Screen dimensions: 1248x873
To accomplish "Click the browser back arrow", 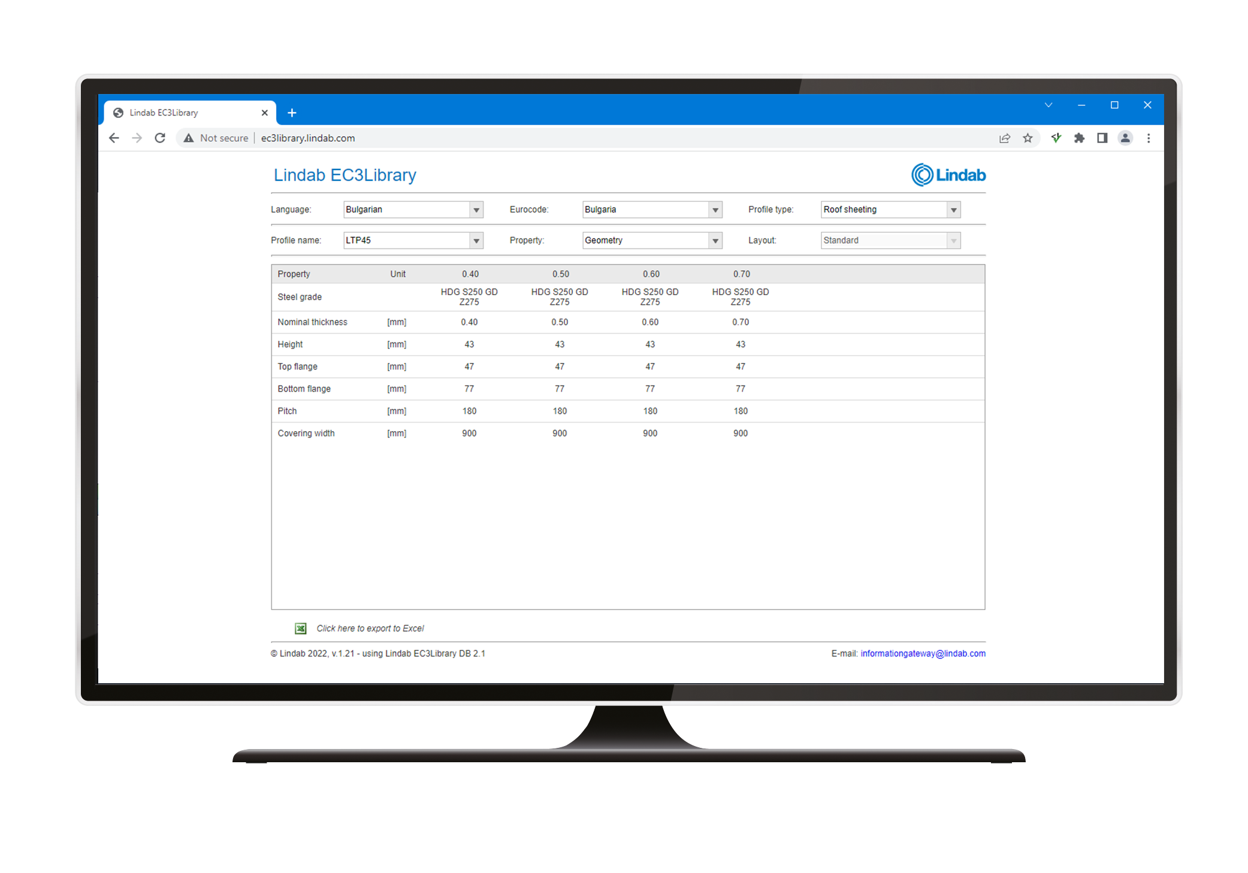I will [x=114, y=138].
